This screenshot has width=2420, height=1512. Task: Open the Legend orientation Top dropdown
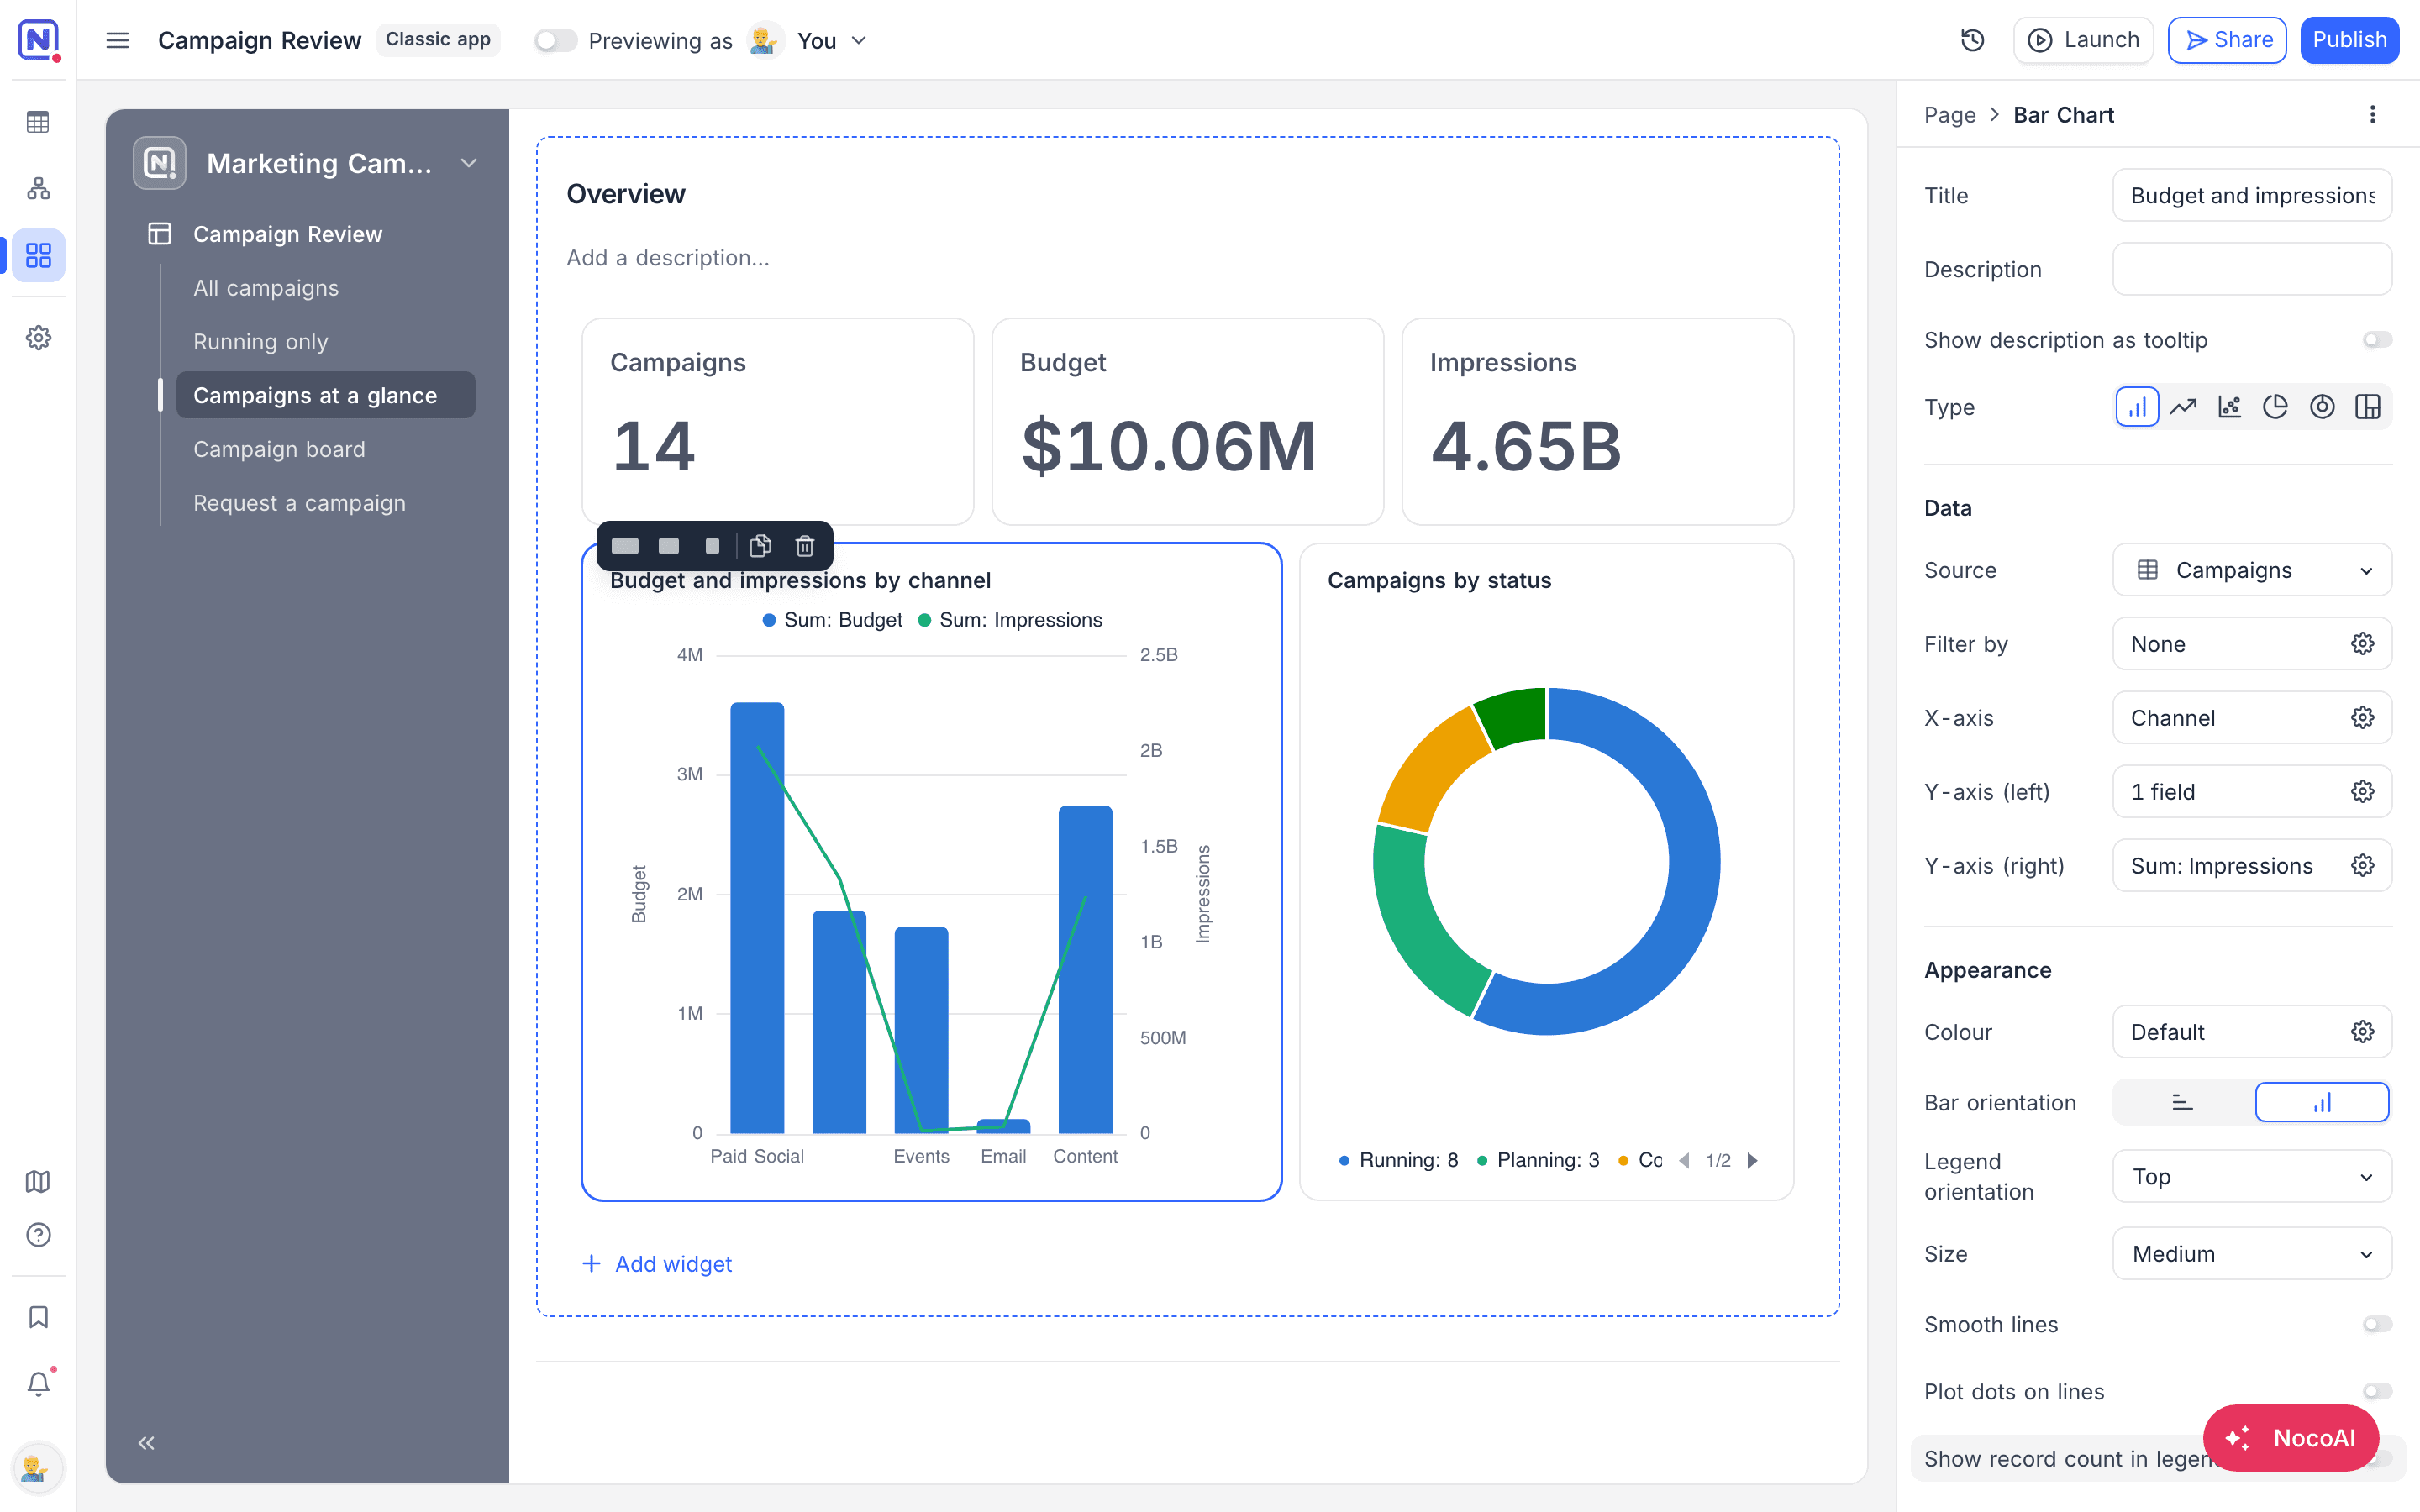[2251, 1176]
